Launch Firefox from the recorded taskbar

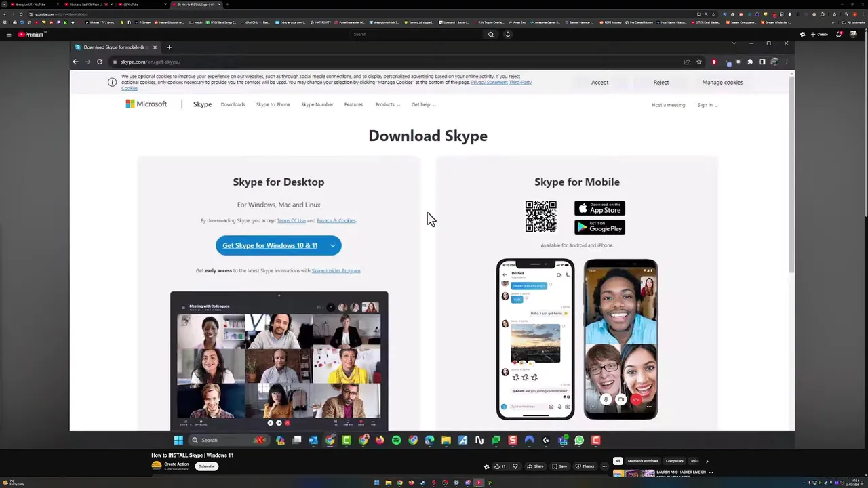pos(380,440)
